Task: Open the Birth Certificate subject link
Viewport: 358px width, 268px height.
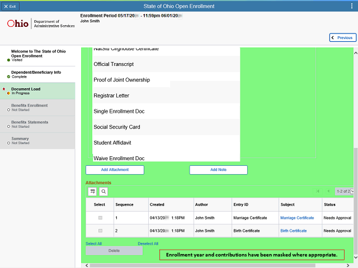Action: [x=293, y=231]
